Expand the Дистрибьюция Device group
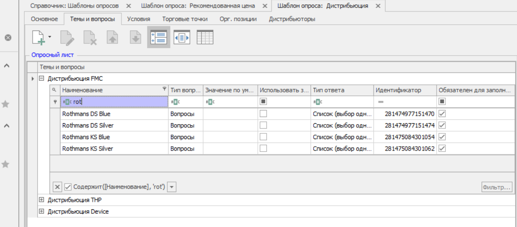517x227 pixels. [x=42, y=212]
